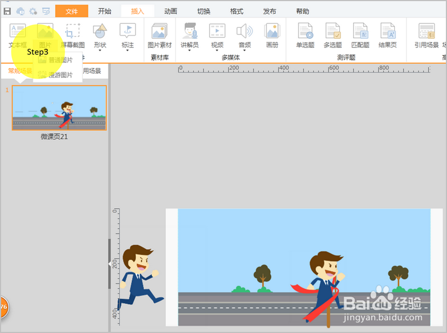The height and width of the screenshot is (333, 447).
Task: Click the 形状 shapes tool
Action: pyautogui.click(x=100, y=35)
